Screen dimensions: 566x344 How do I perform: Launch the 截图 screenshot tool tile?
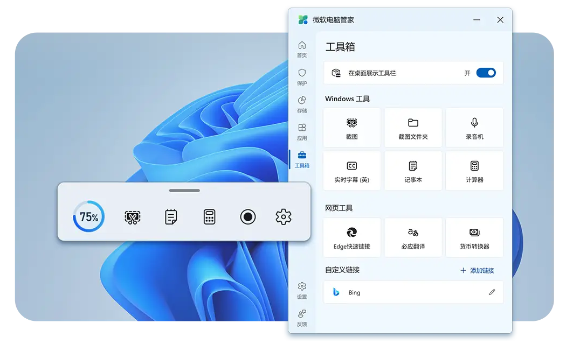coord(352,128)
